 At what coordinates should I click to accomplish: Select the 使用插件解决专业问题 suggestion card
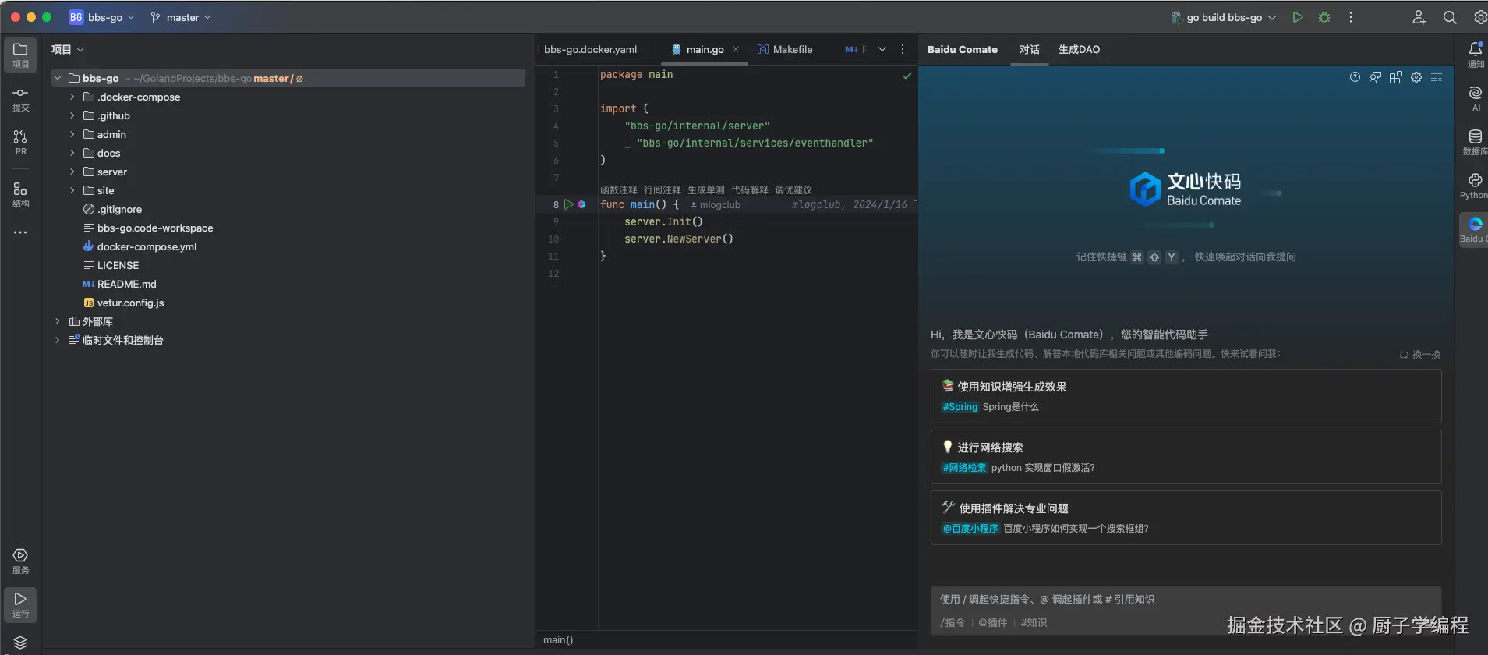[x=1186, y=518]
